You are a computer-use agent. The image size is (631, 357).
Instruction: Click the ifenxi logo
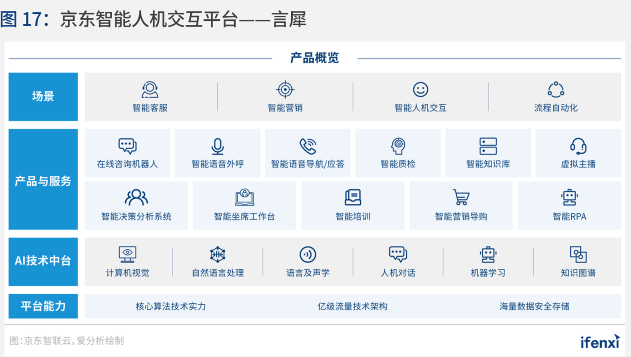(x=600, y=341)
